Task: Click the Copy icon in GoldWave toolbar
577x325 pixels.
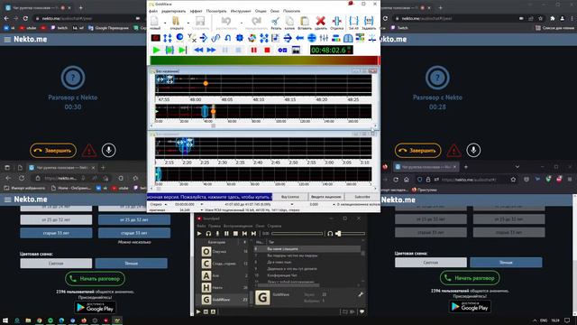Action: click(289, 21)
